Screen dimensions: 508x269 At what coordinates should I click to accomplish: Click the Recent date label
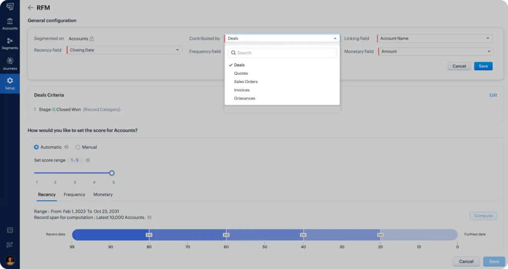point(56,234)
